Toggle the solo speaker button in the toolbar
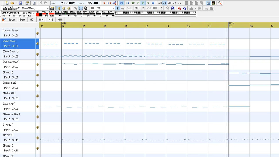This screenshot has width=279, height=157. (64, 8)
